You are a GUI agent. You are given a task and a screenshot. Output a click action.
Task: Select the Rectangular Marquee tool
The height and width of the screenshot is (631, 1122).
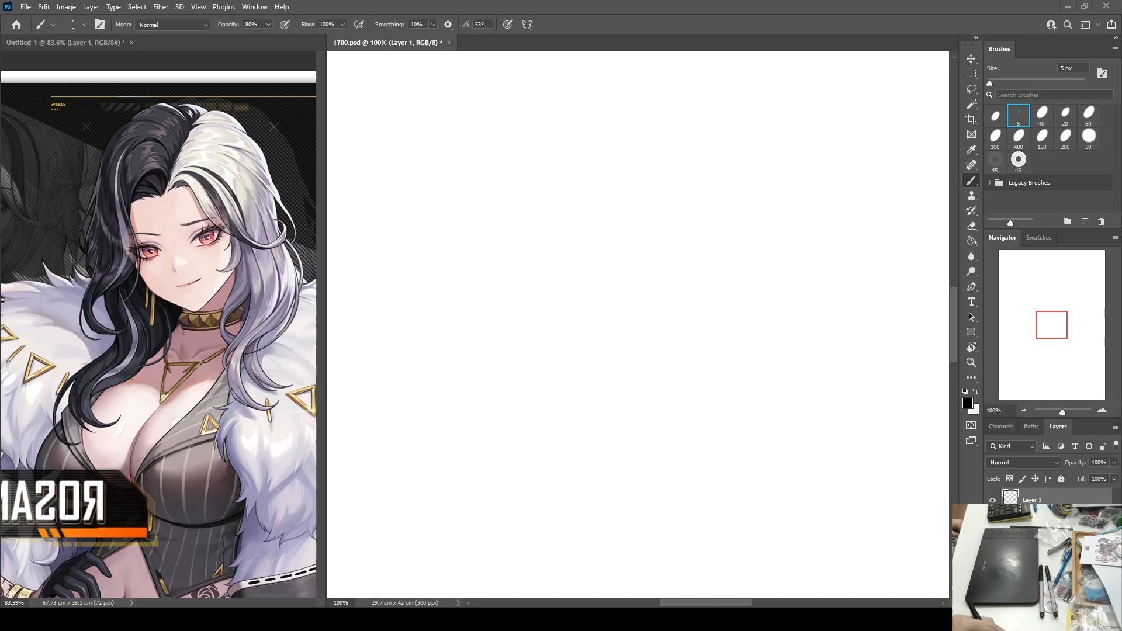tap(971, 74)
